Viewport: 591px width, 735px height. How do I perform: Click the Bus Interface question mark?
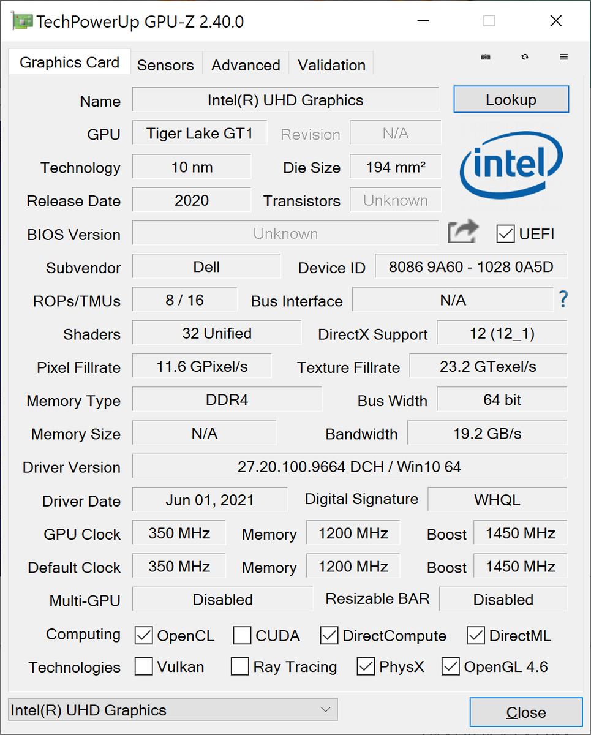pyautogui.click(x=563, y=300)
